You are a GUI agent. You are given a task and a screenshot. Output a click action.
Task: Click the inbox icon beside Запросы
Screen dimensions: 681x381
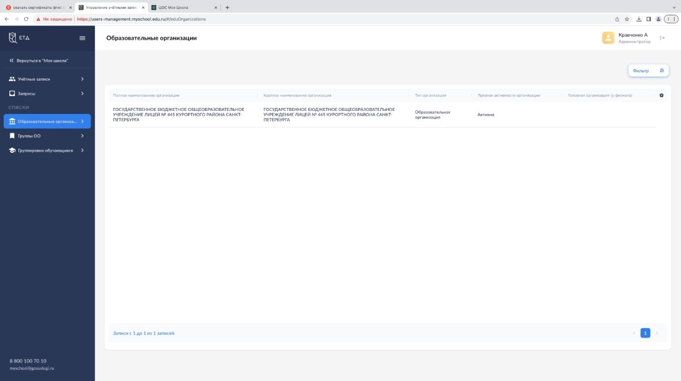point(12,93)
